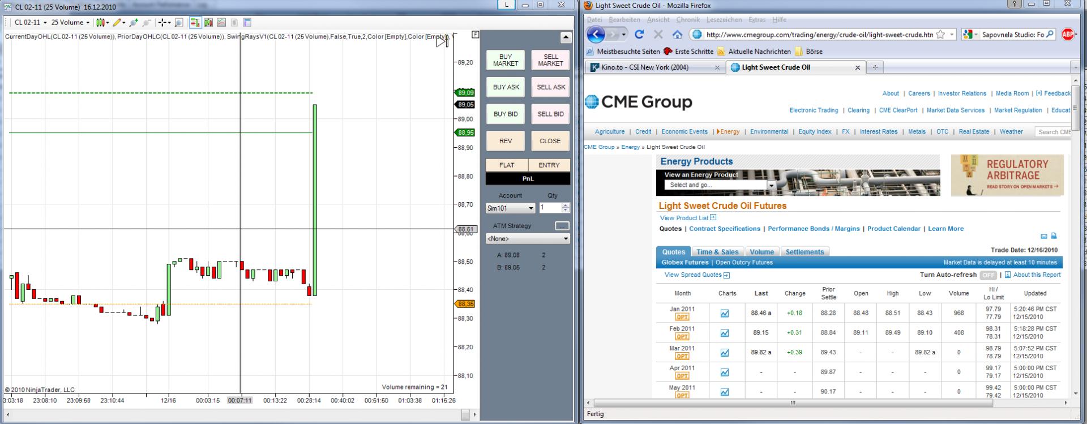Screen dimensions: 1087x424
Task: Stop loading page in Firefox
Action: [658, 35]
